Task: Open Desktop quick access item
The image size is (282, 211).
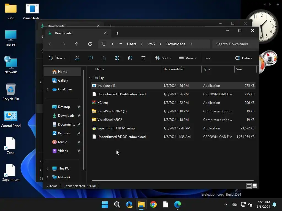Action: coord(64,107)
